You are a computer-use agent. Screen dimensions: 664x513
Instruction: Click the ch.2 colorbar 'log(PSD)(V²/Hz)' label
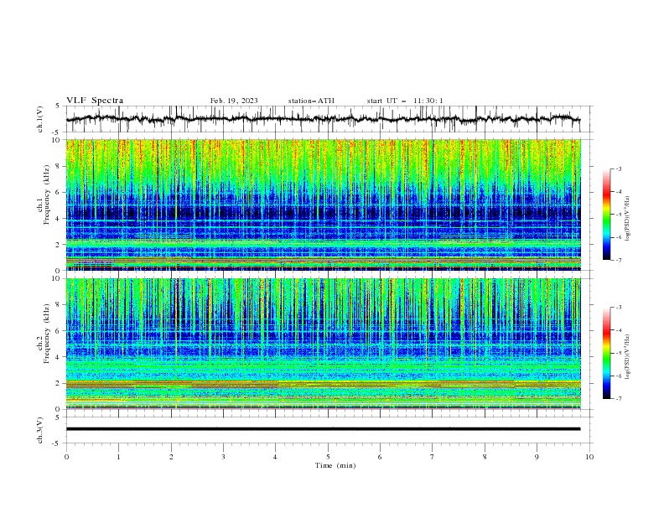coord(627,356)
